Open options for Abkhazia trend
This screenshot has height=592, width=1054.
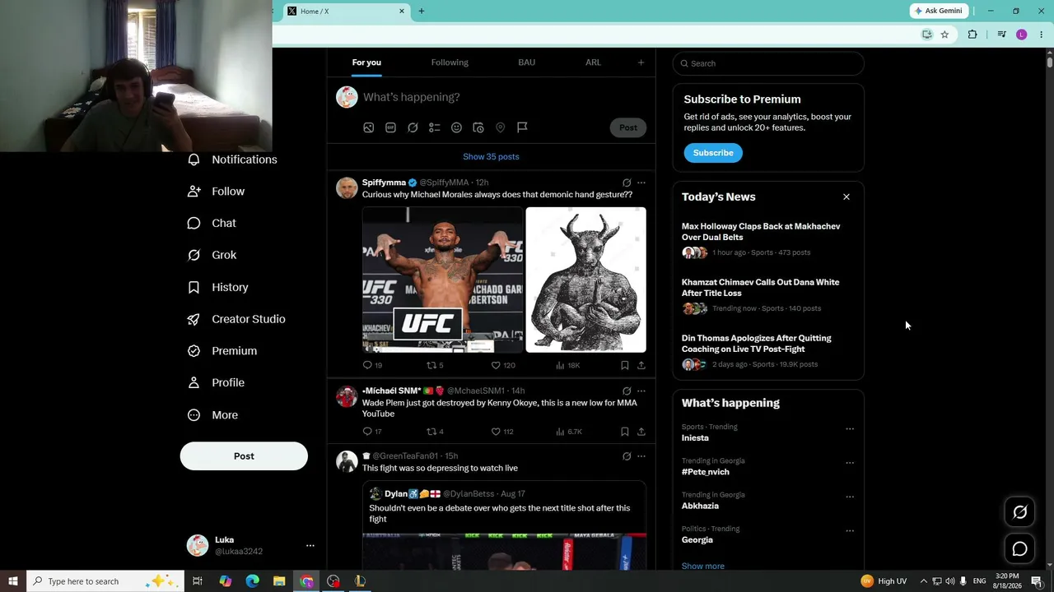tap(850, 497)
